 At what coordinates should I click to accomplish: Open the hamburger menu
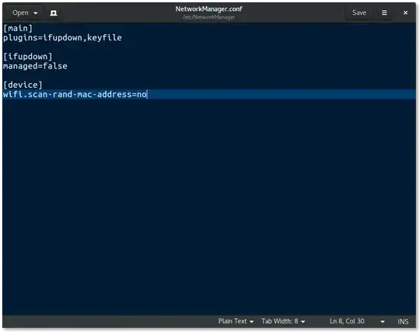pos(384,12)
